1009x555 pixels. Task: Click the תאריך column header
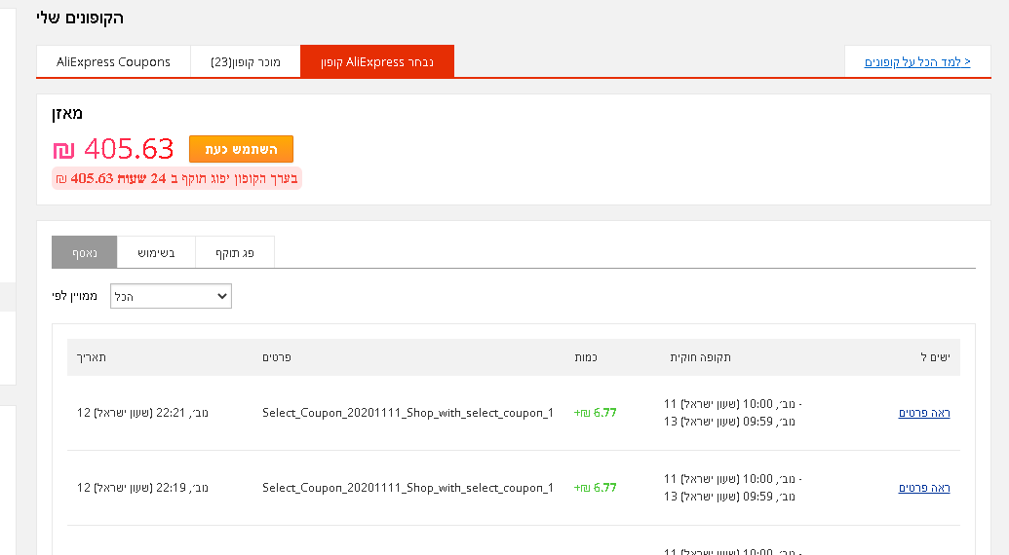[92, 357]
